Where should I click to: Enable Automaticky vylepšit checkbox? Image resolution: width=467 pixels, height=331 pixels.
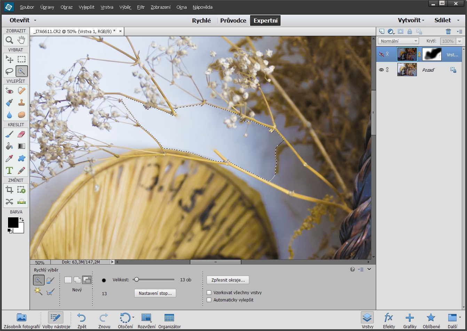click(209, 300)
